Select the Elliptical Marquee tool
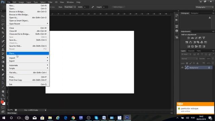 (x=3, y=21)
